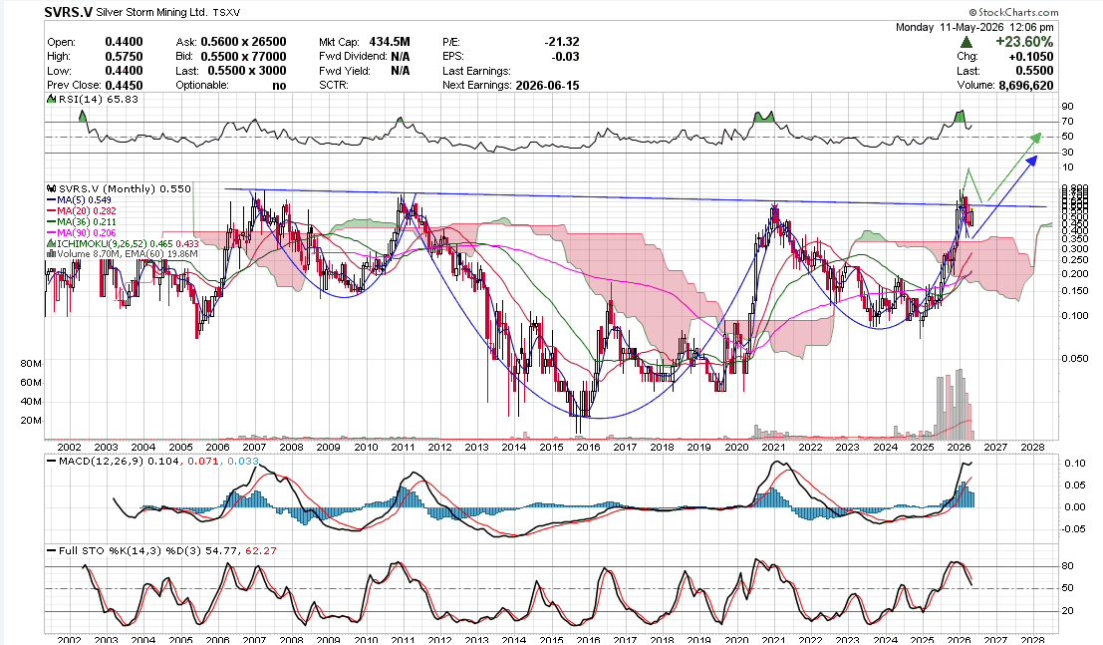
Task: Click the 20M volume axis label
Action: click(31, 421)
